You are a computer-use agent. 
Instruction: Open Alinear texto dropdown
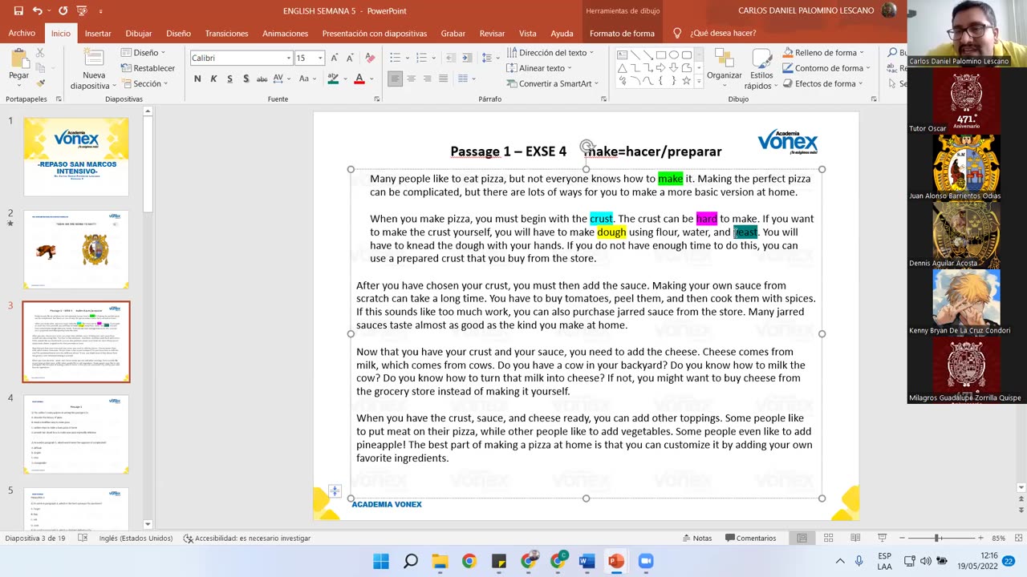point(538,68)
